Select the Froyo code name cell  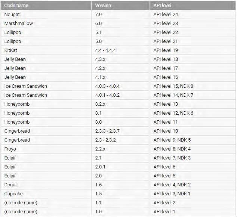[46, 149]
